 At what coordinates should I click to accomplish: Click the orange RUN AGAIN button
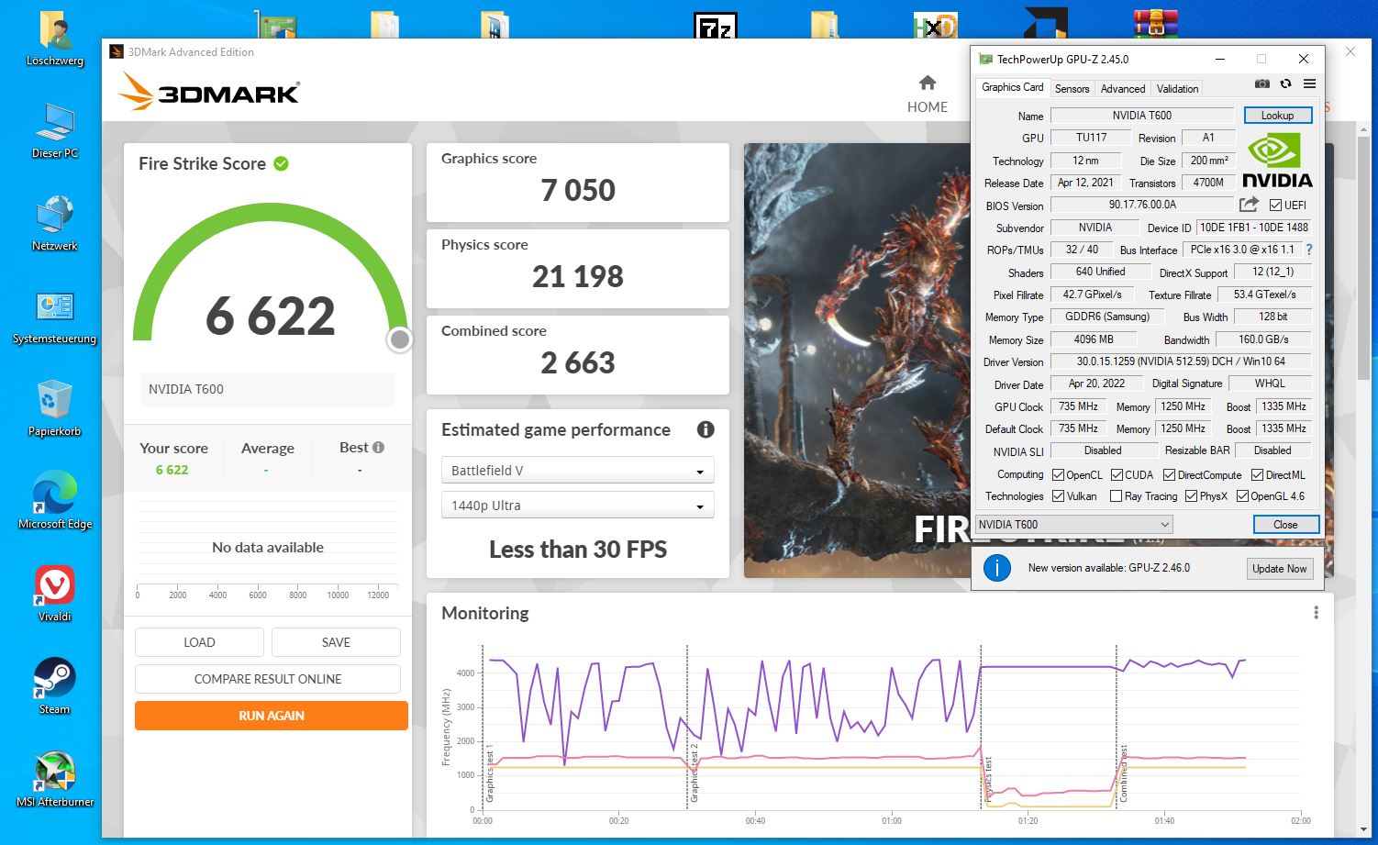272,716
